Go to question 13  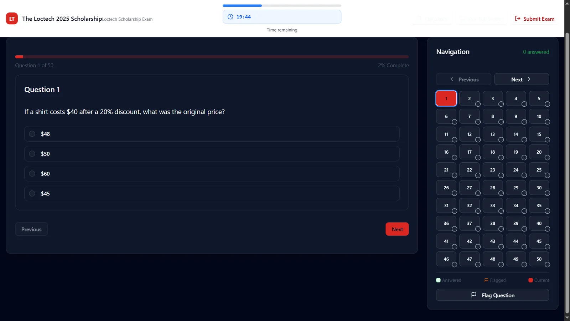pyautogui.click(x=493, y=134)
